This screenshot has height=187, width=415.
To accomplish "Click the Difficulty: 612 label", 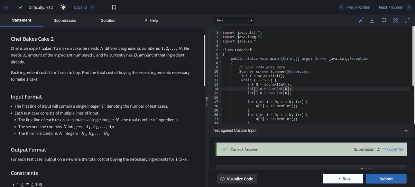I will pyautogui.click(x=41, y=7).
